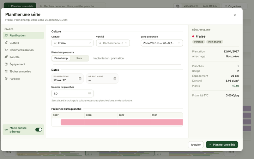The image size is (254, 159).
Task: Close the Planifier une série dialog
Action: coord(235,15)
